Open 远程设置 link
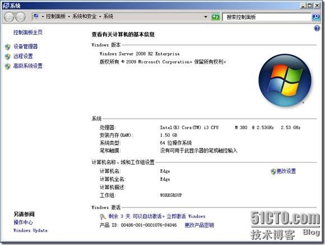 [x=23, y=56]
